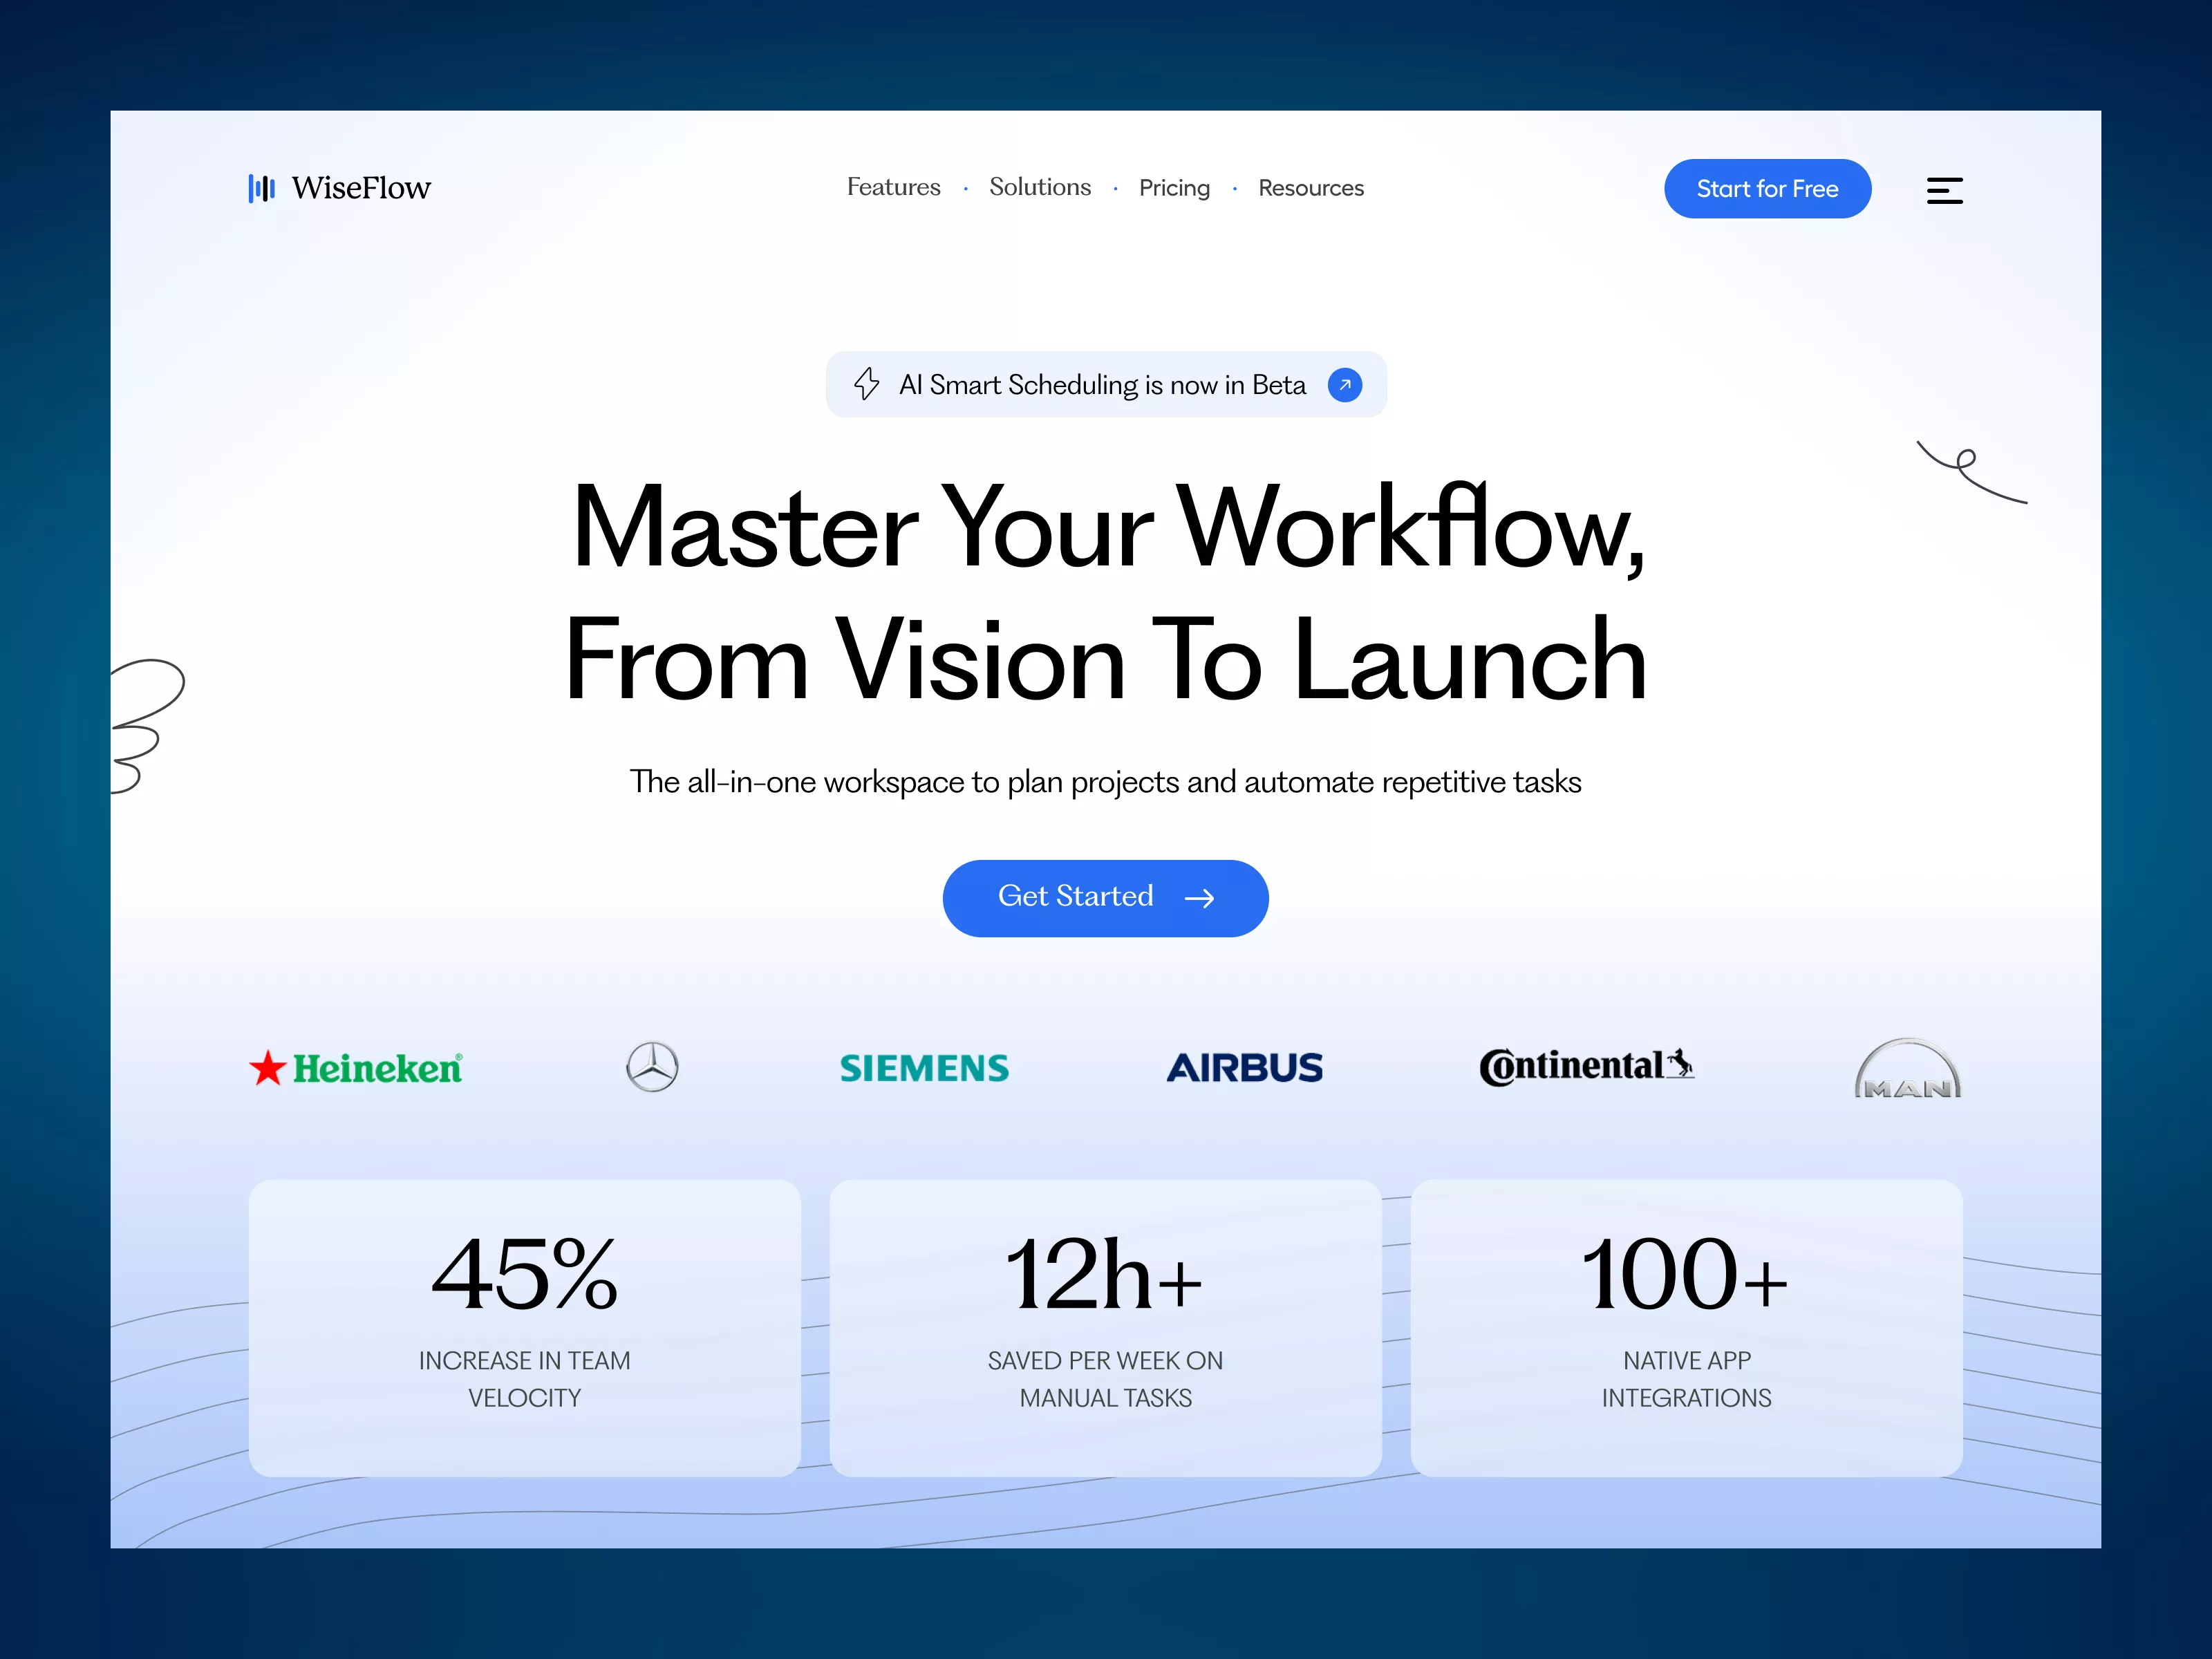Click the WiseFlow brand name text
2212x1659 pixels.
click(361, 188)
